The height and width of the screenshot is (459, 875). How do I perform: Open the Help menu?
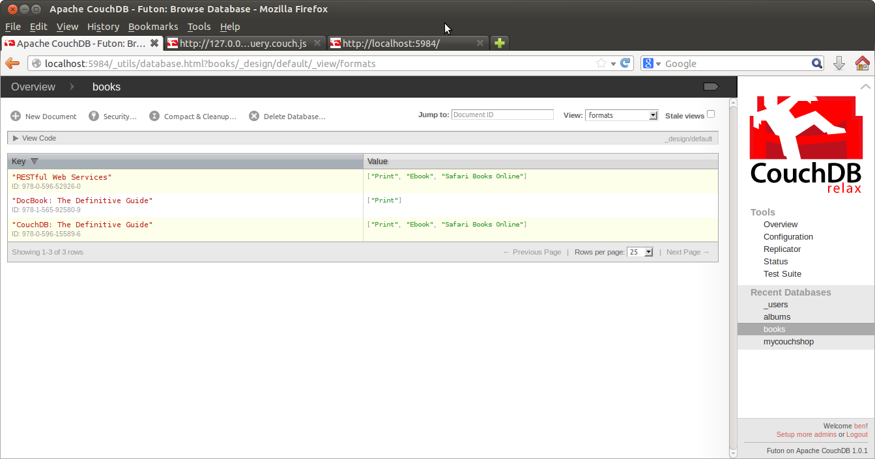pyautogui.click(x=230, y=27)
